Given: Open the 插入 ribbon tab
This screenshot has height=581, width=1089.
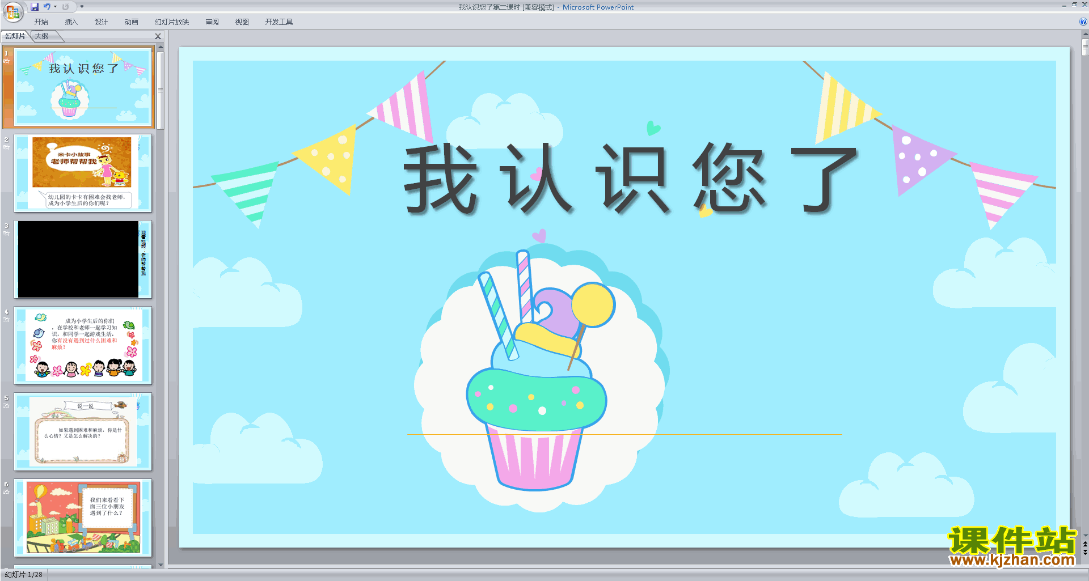Looking at the screenshot, I should (x=71, y=22).
